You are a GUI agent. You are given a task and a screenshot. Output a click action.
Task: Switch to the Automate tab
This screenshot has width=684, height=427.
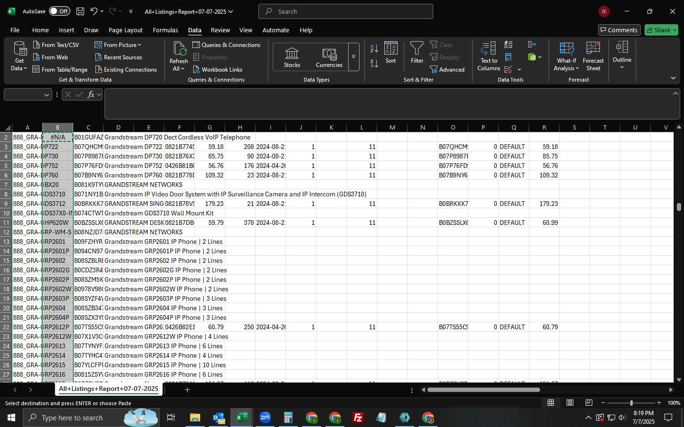point(276,30)
